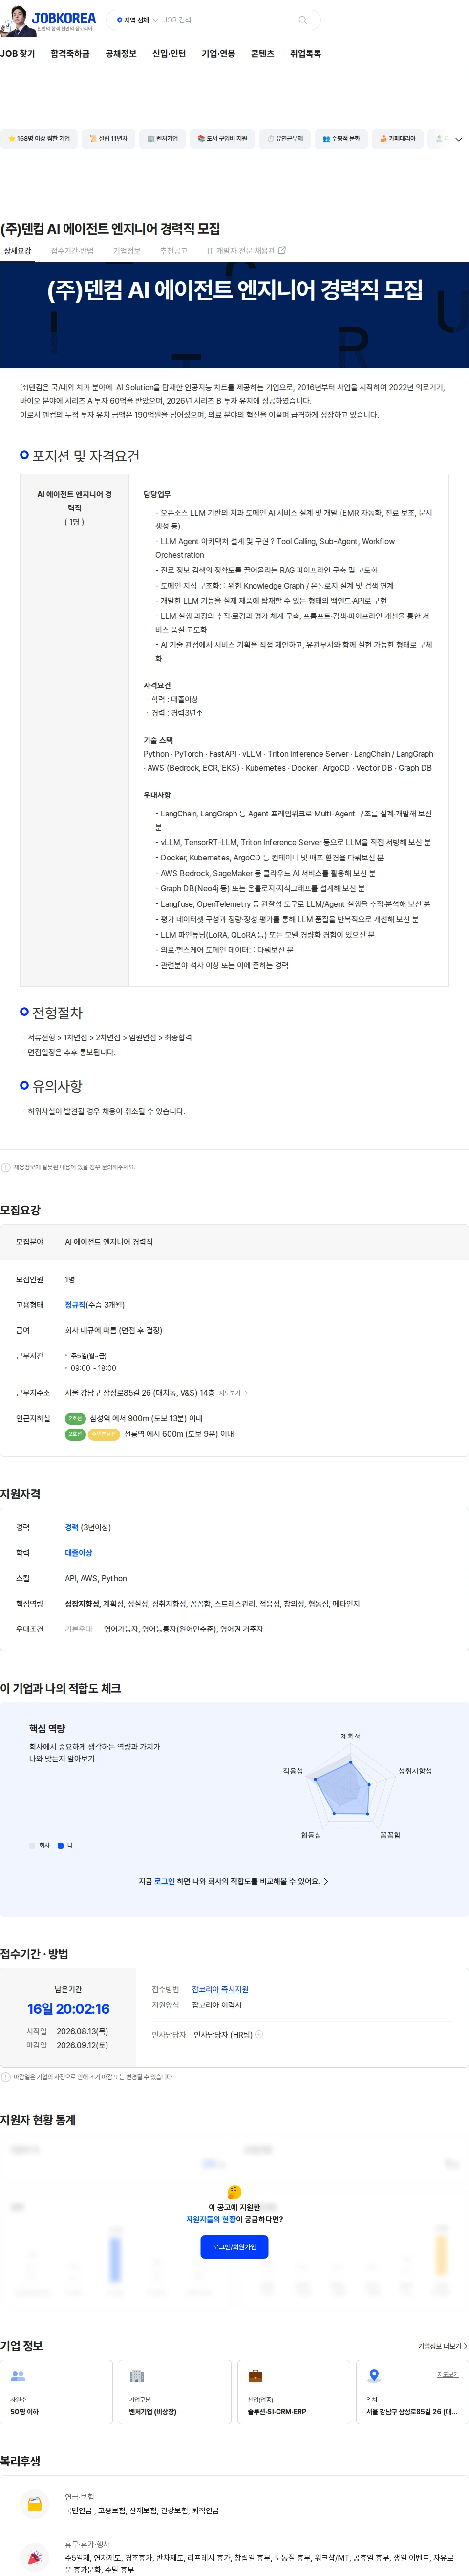Image resolution: width=469 pixels, height=2576 pixels.
Task: Open the JOB 찾기 menu
Action: pos(18,54)
